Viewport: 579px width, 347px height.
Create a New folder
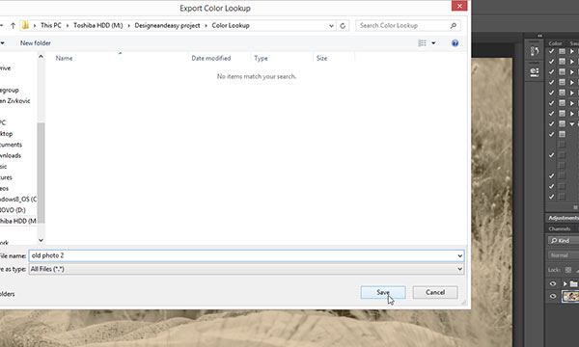[x=36, y=43]
